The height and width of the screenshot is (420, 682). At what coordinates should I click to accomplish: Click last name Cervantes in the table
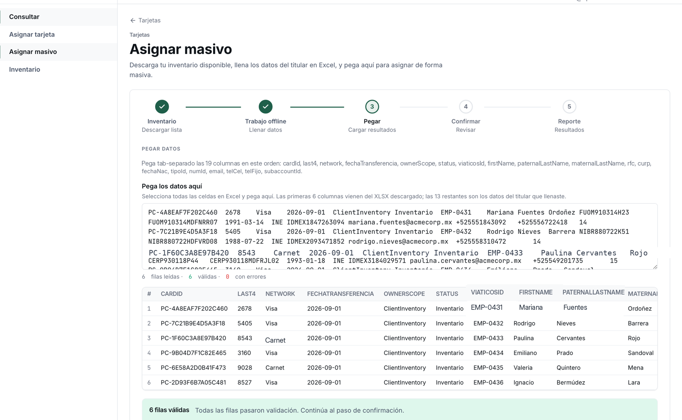click(571, 338)
